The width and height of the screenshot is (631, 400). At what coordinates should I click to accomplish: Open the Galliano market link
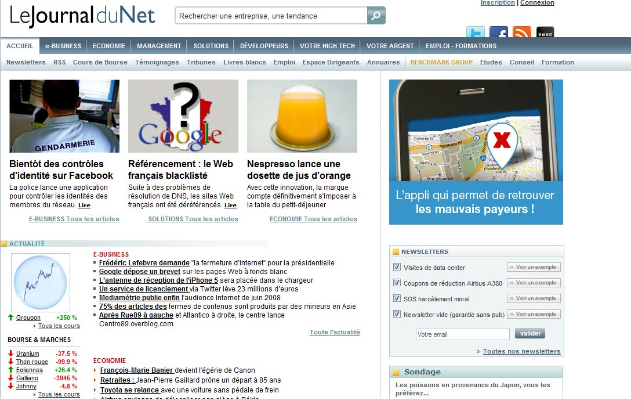27,378
